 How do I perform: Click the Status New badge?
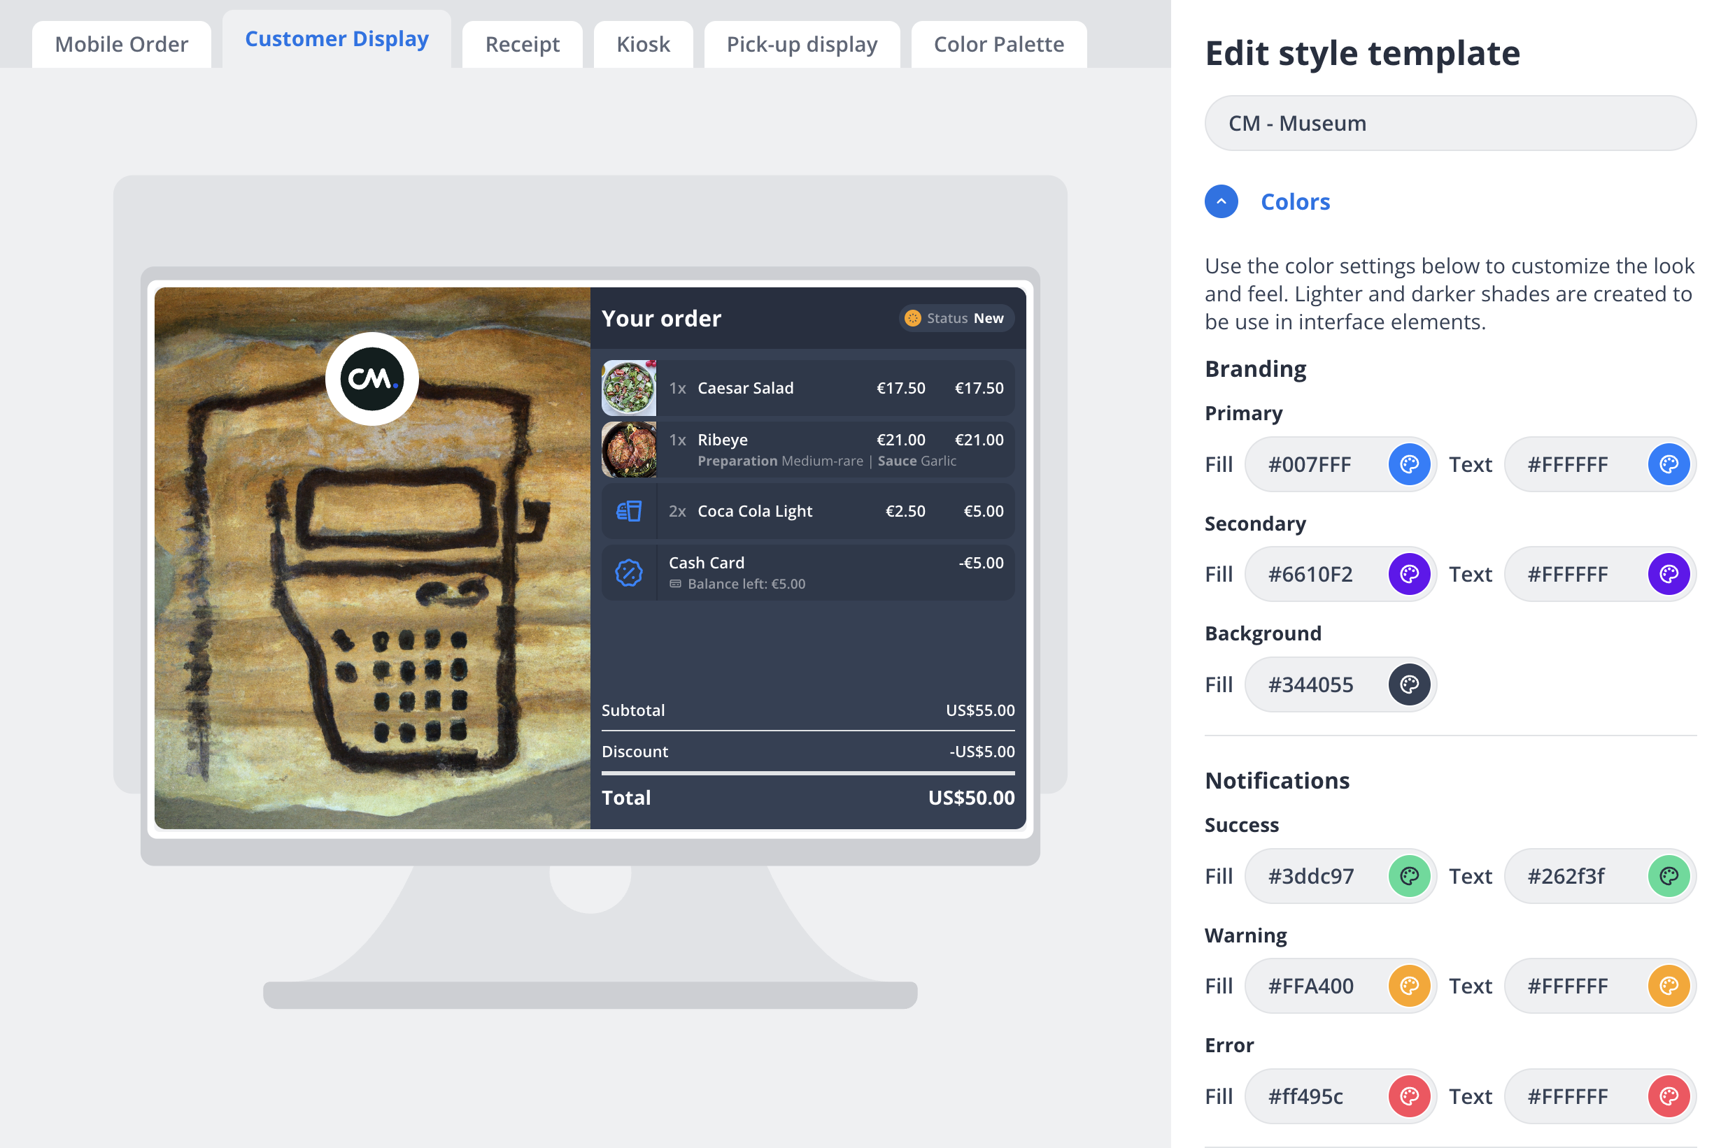(956, 319)
